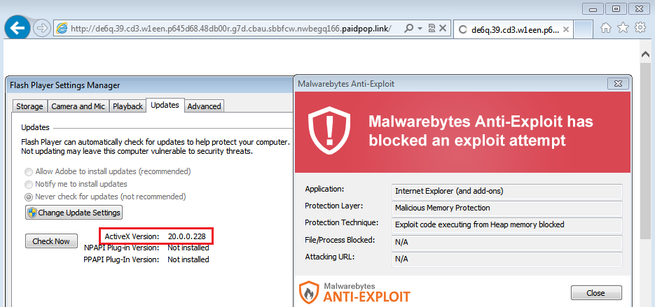Switch to the Advanced tab
The width and height of the screenshot is (655, 307).
tap(204, 106)
